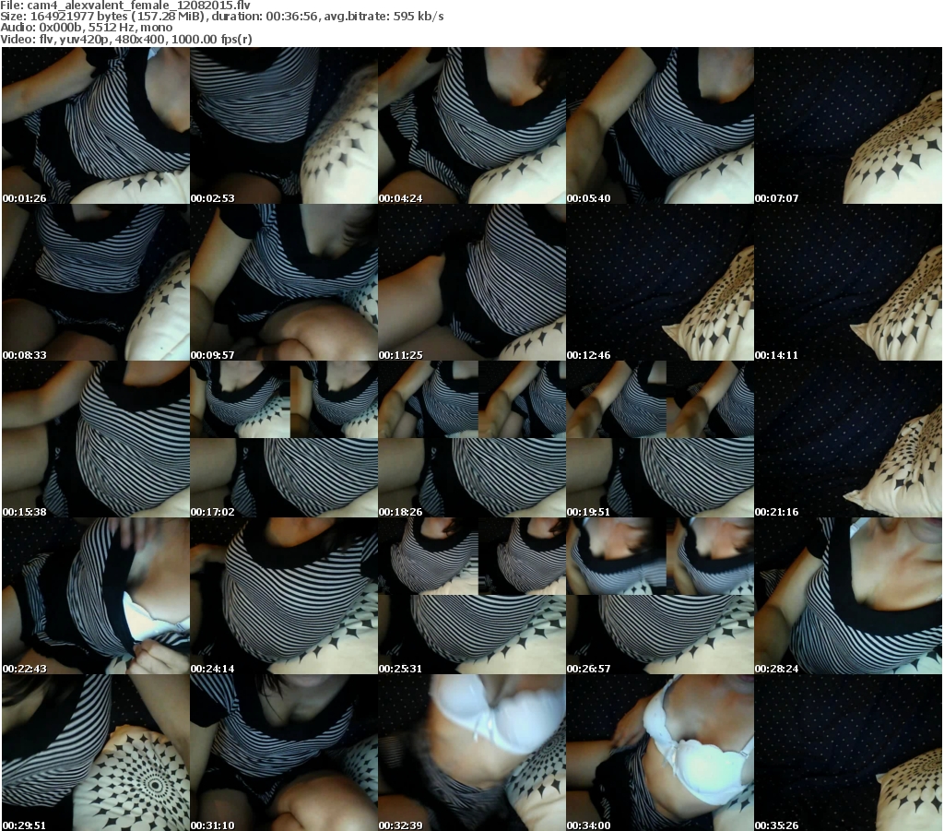Screen dimensions: 944x831
Task: Click the file name cam4_alexvalent_female_12082015.flv text
Action: tap(138, 6)
